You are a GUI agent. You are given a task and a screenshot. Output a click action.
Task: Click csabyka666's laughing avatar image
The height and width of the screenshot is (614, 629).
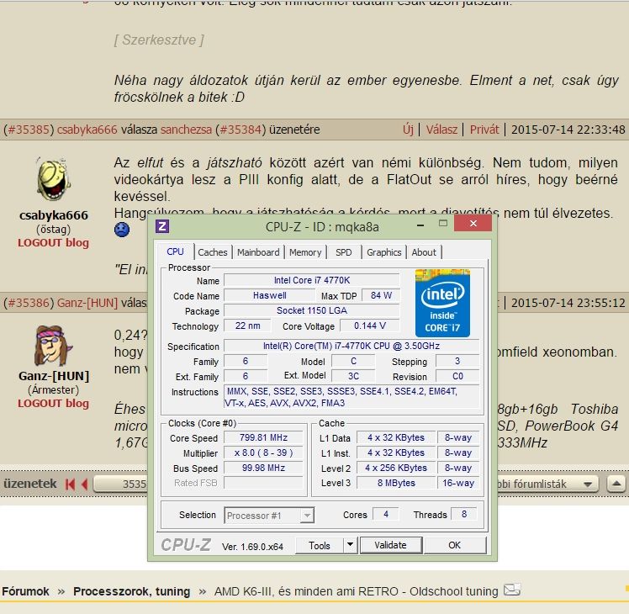pyautogui.click(x=53, y=179)
